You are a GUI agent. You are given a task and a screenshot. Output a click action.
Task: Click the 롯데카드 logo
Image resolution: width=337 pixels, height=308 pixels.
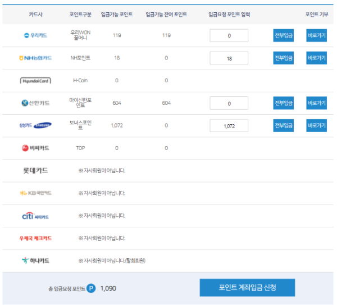tap(35, 171)
